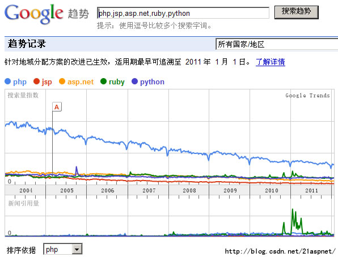Open the 排序依据 php sort dropdown
338x257 pixels.
(x=63, y=249)
